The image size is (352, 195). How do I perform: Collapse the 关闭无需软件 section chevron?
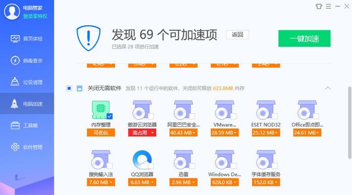[328, 88]
